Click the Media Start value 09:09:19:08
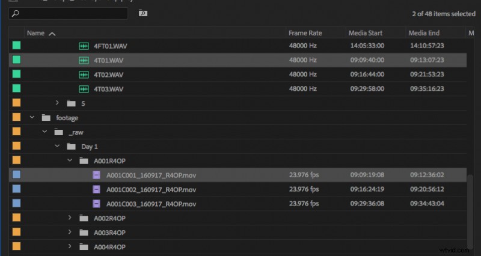 point(367,175)
